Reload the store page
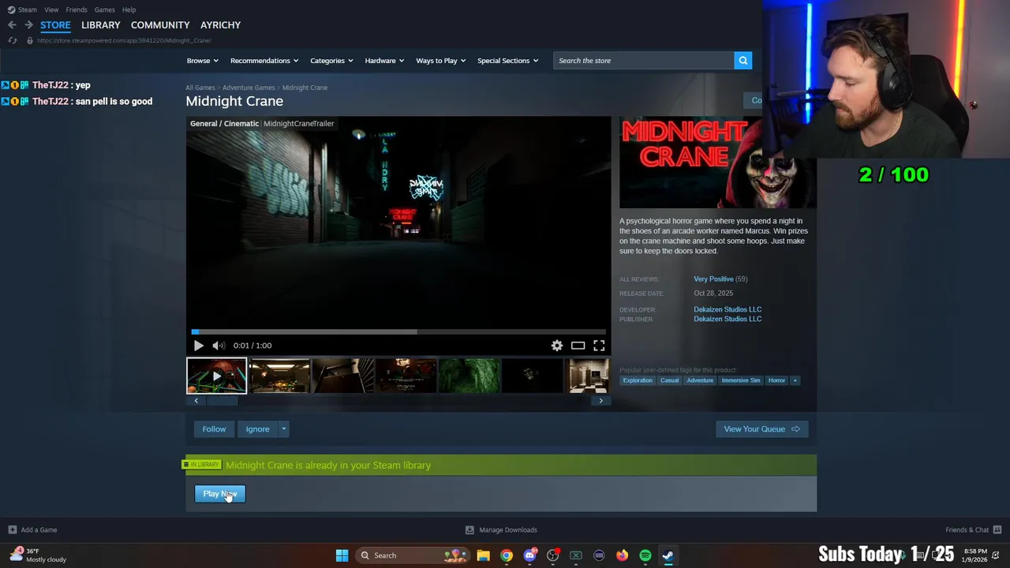 (13, 40)
